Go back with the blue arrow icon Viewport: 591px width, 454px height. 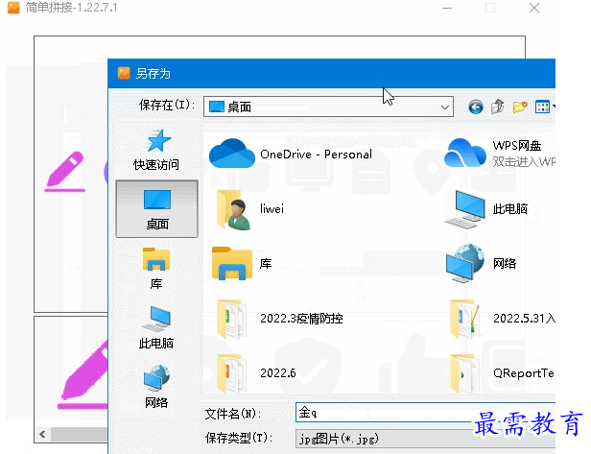tap(476, 108)
